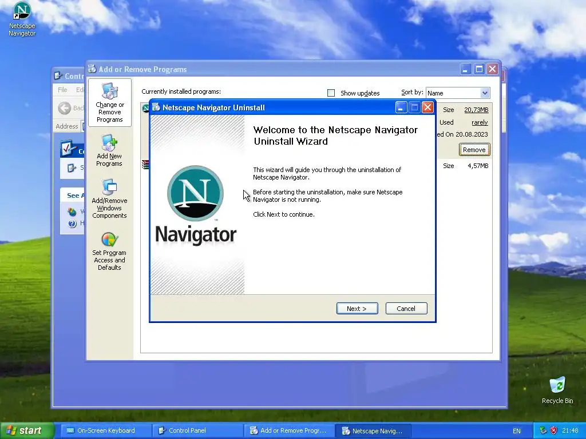Click the uninstall wizard title bar icon
This screenshot has width=586, height=439.
click(156, 107)
